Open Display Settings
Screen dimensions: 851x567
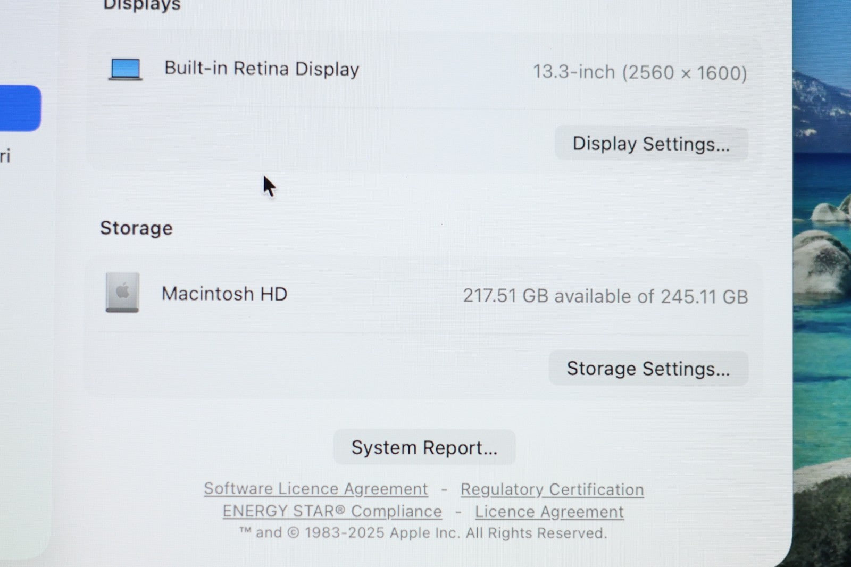pyautogui.click(x=651, y=144)
